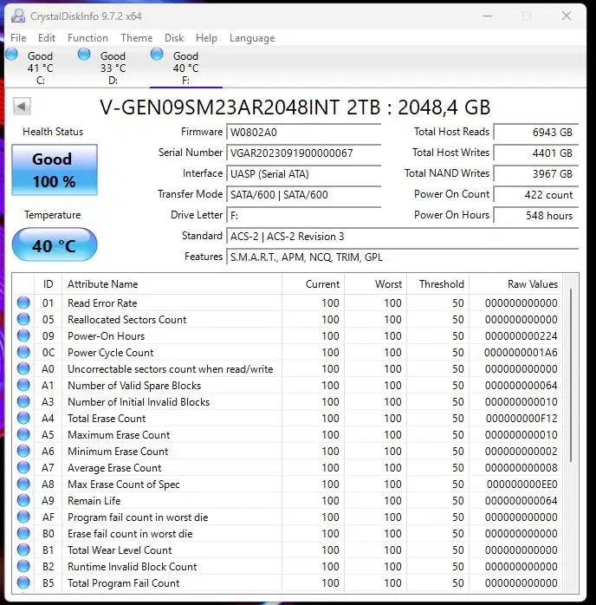The height and width of the screenshot is (605, 596).
Task: Click the Attribute Name column header
Action: pos(172,284)
